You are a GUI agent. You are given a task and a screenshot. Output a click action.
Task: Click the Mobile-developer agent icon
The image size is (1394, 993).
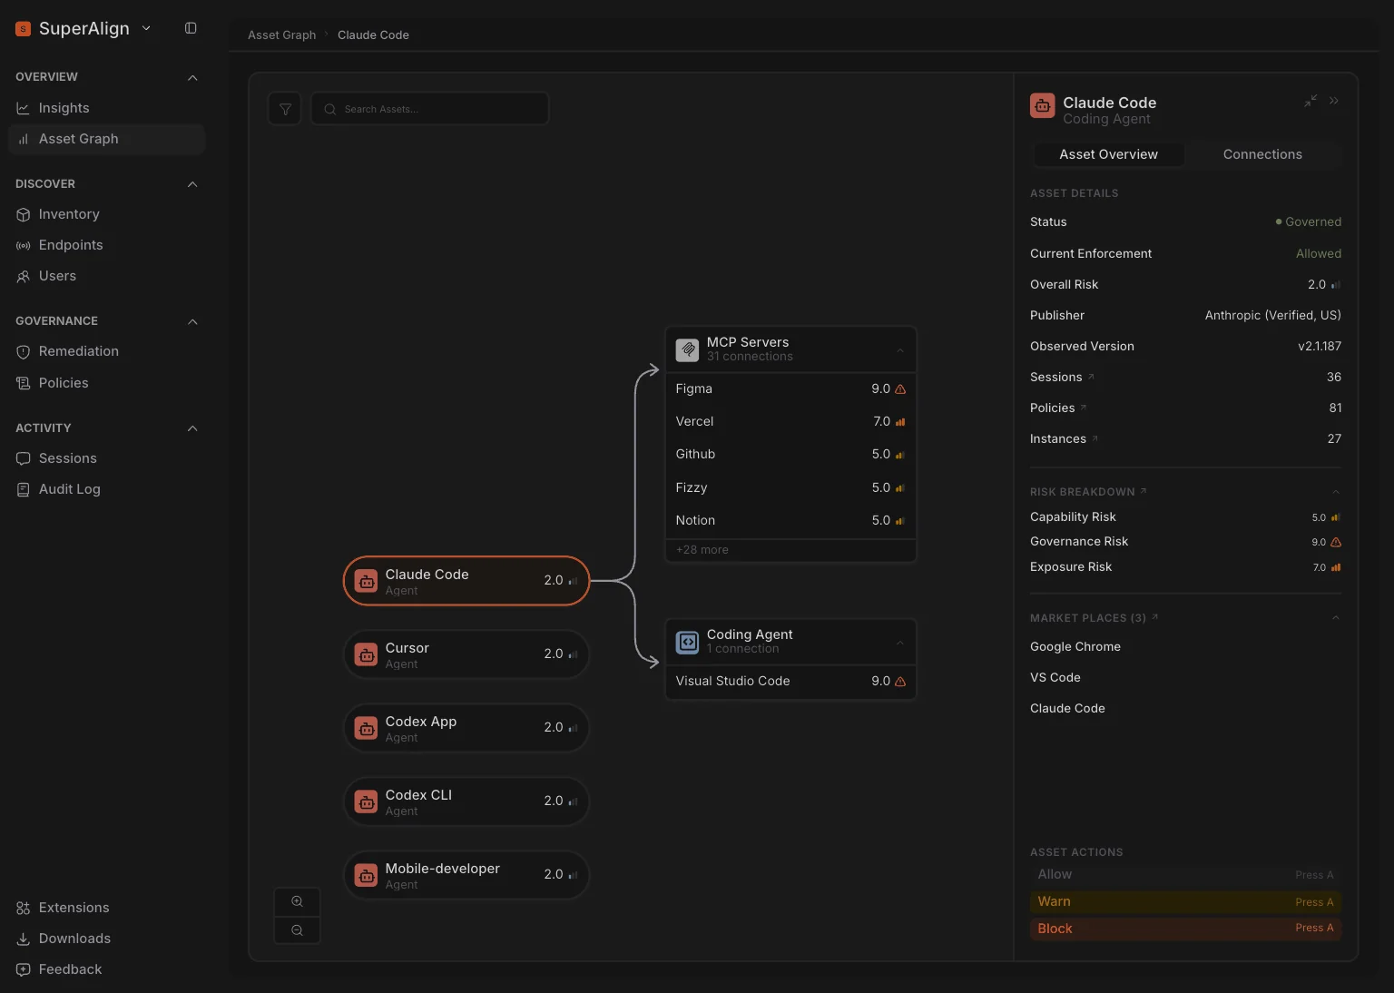(366, 875)
